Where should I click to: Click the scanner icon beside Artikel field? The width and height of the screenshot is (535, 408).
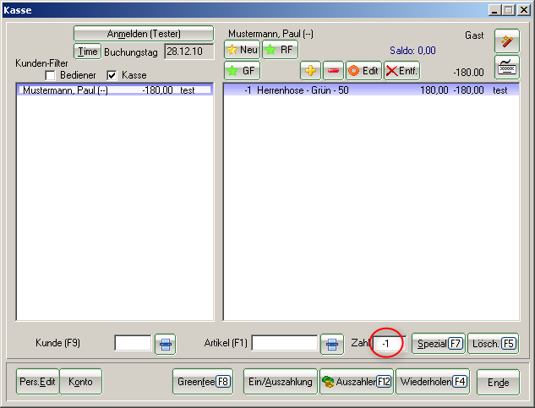tap(332, 344)
